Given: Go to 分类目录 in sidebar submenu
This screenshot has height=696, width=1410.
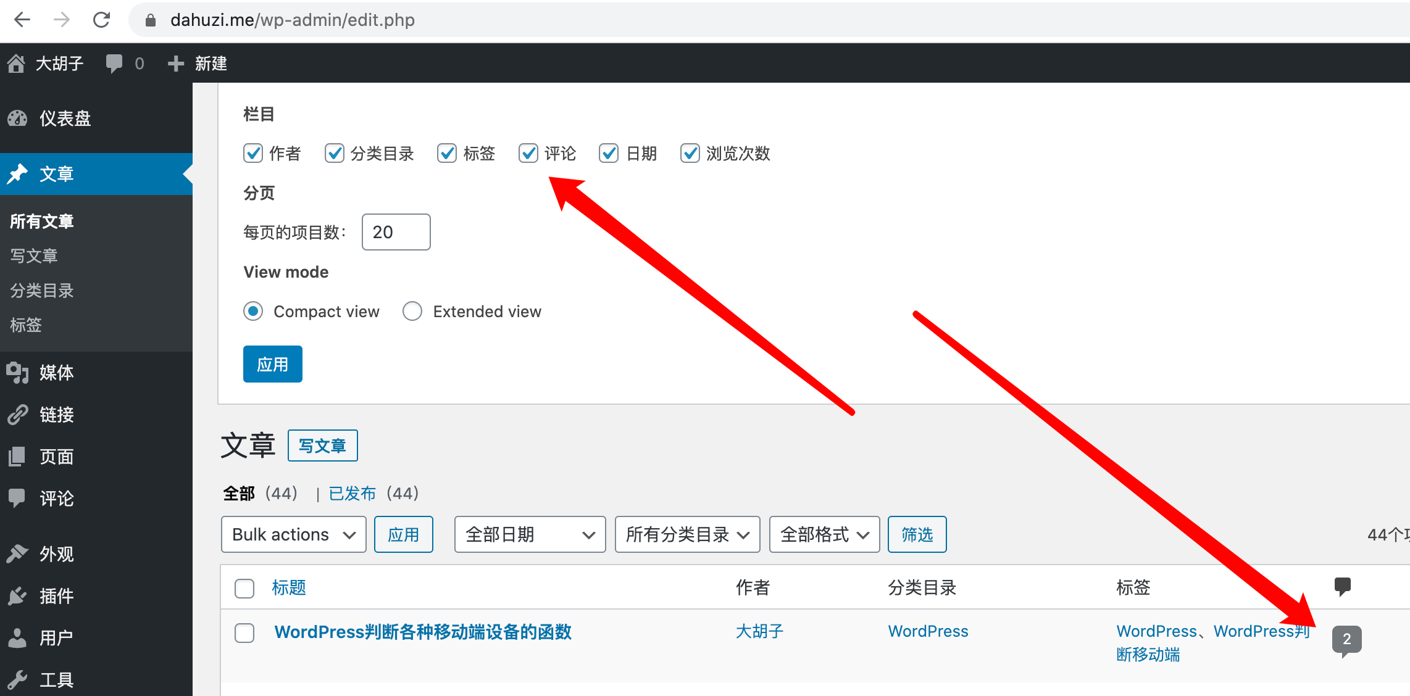Looking at the screenshot, I should coord(42,290).
